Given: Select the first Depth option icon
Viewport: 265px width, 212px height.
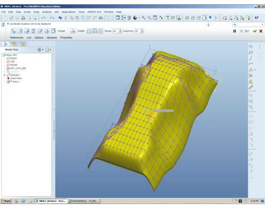Looking at the screenshot, I should [x=89, y=31].
